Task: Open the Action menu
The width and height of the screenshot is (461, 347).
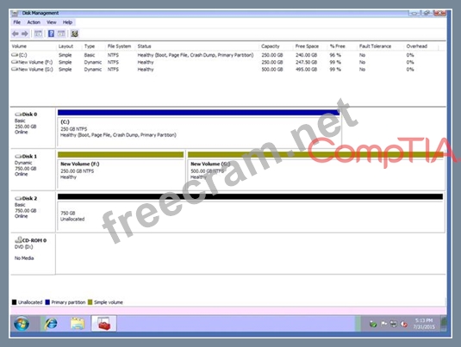Action: point(34,22)
